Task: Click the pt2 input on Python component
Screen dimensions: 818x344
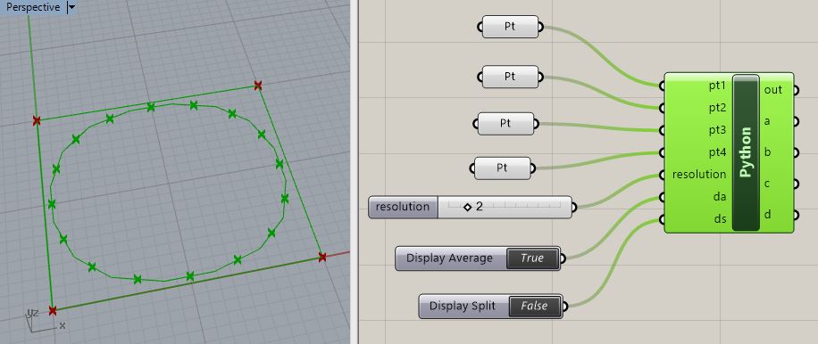Action: (x=717, y=108)
